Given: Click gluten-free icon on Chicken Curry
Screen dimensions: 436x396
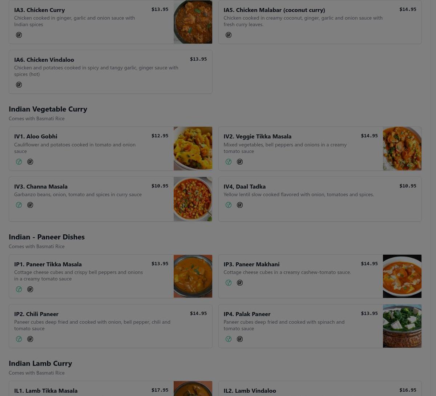Looking at the screenshot, I should tap(19, 35).
